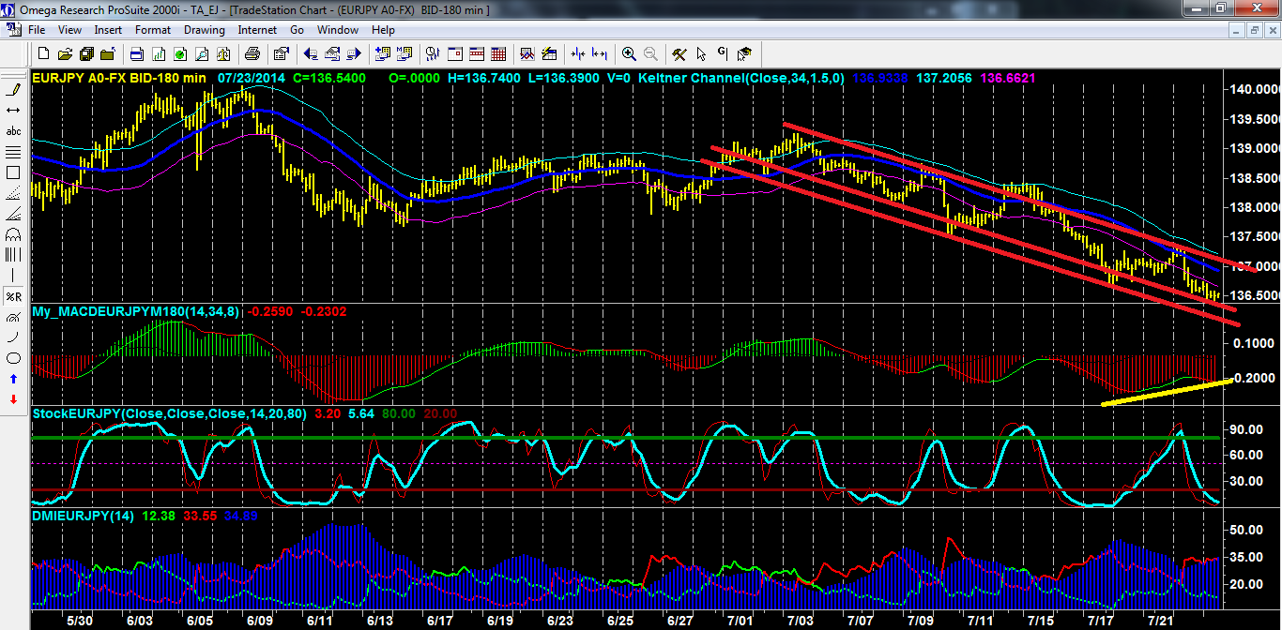This screenshot has height=630, width=1282.
Task: Select the %R percent retracement tool
Action: [x=14, y=296]
